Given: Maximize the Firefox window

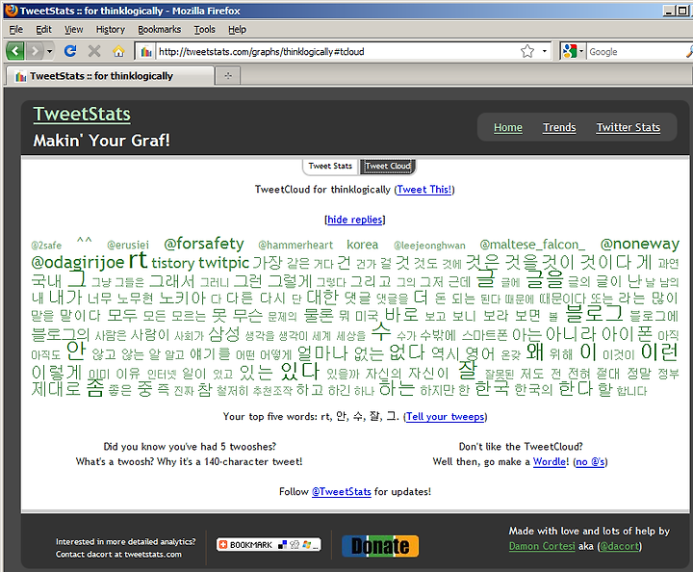Looking at the screenshot, I should pyautogui.click(x=682, y=11).
